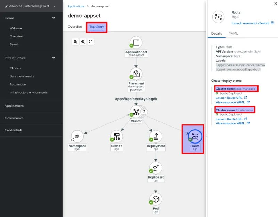Viewport: 278px width, 217px height.
Task: Click the side panel resize handle
Action: [206, 136]
